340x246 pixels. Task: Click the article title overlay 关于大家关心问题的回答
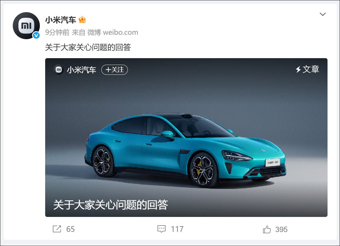pyautogui.click(x=111, y=205)
